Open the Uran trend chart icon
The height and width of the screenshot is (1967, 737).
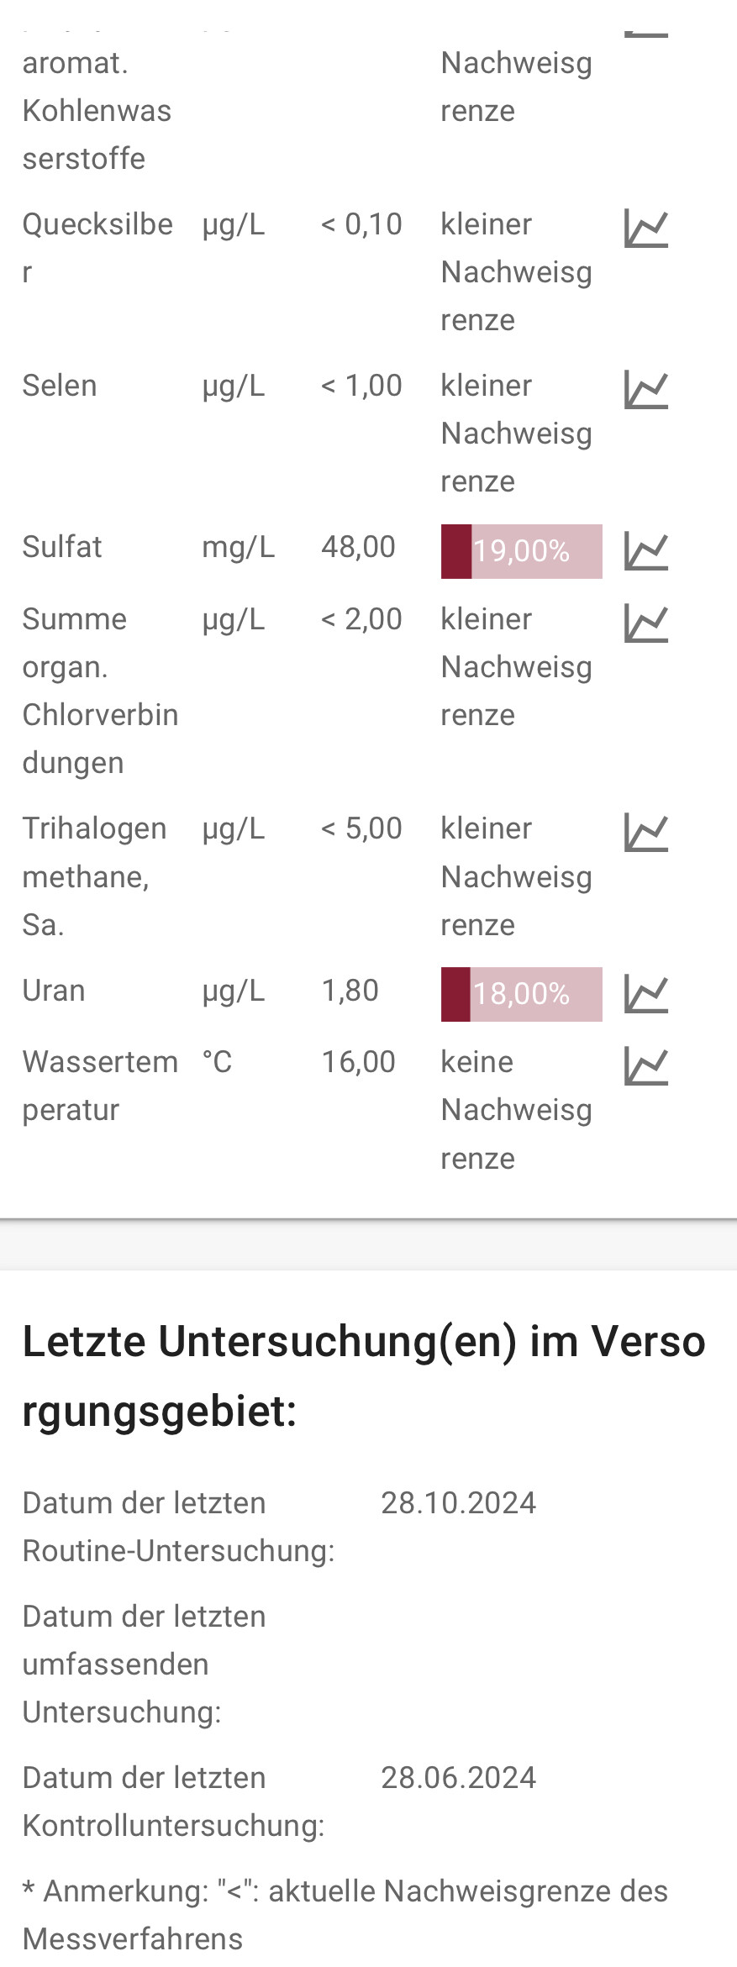[x=646, y=994]
